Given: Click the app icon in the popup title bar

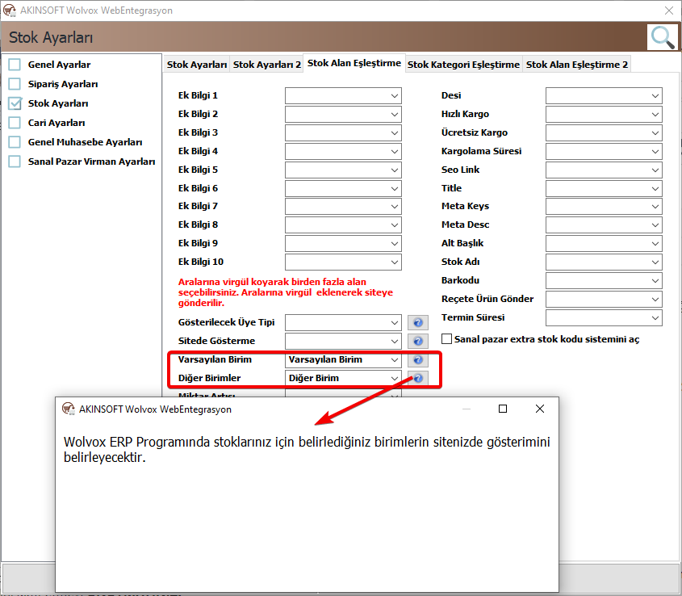Looking at the screenshot, I should (x=69, y=409).
